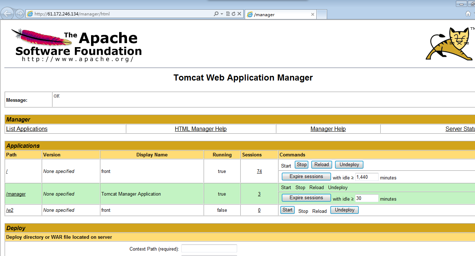Click the Apache Software Foundation logo
The height and width of the screenshot is (256, 475).
[76, 45]
